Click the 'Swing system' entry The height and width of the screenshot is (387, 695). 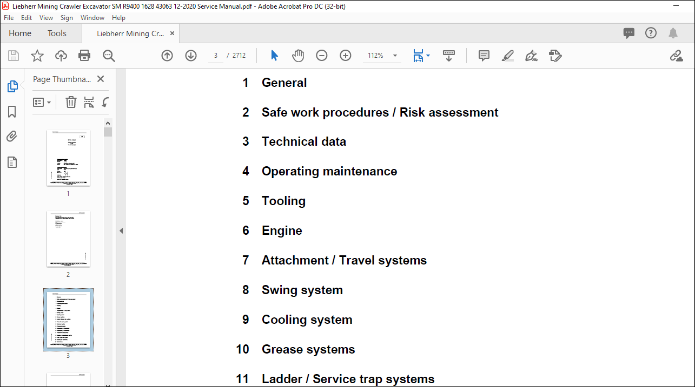pyautogui.click(x=302, y=290)
